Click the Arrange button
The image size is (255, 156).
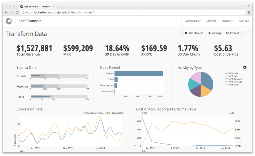coord(215,33)
